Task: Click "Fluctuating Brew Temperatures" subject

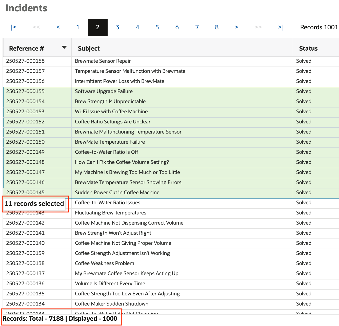Action: pyautogui.click(x=111, y=213)
